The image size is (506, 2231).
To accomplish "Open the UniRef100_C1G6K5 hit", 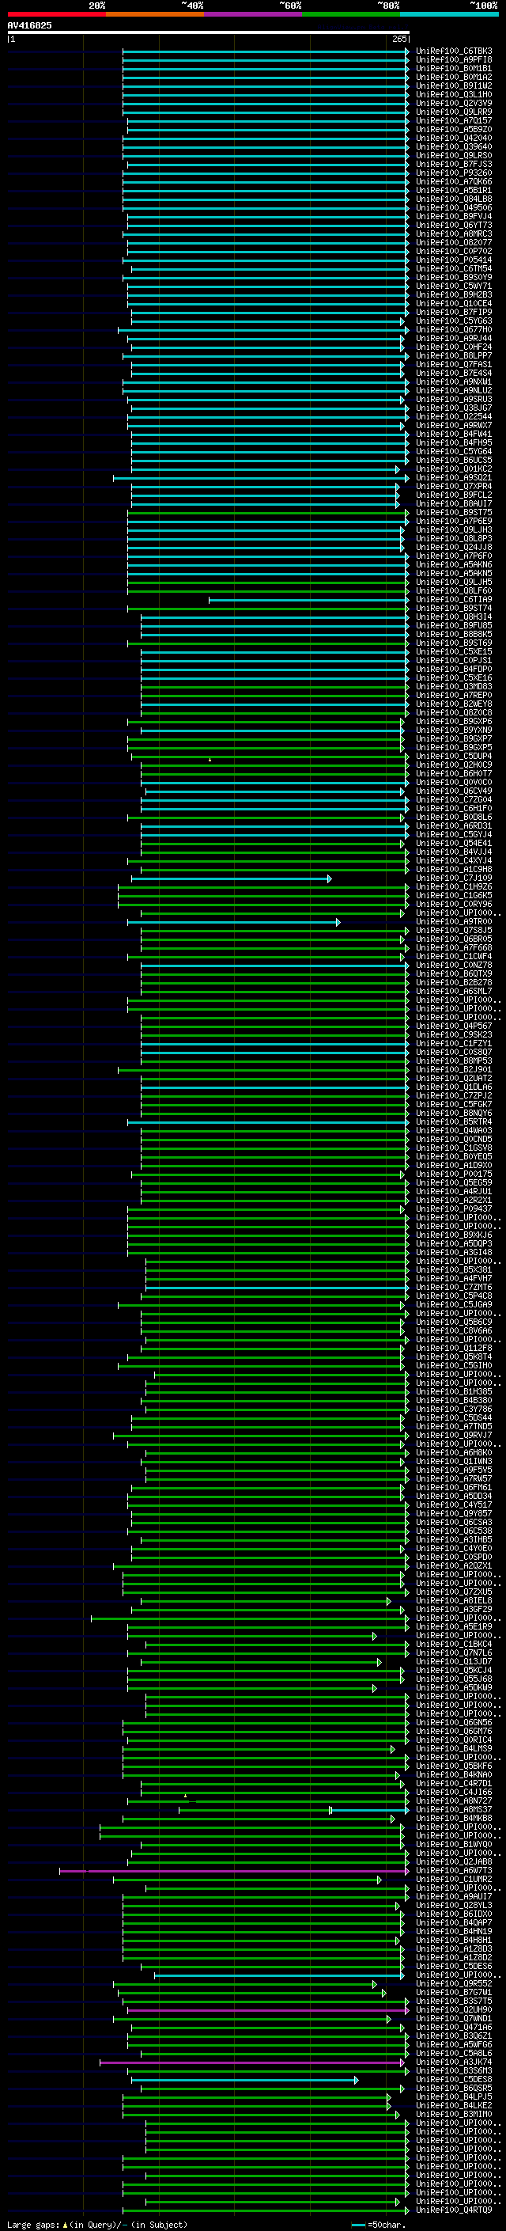I will pos(454,896).
